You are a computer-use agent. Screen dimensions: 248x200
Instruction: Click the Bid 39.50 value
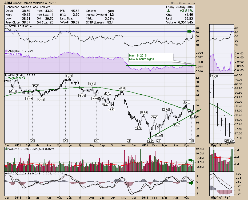click(x=49, y=18)
